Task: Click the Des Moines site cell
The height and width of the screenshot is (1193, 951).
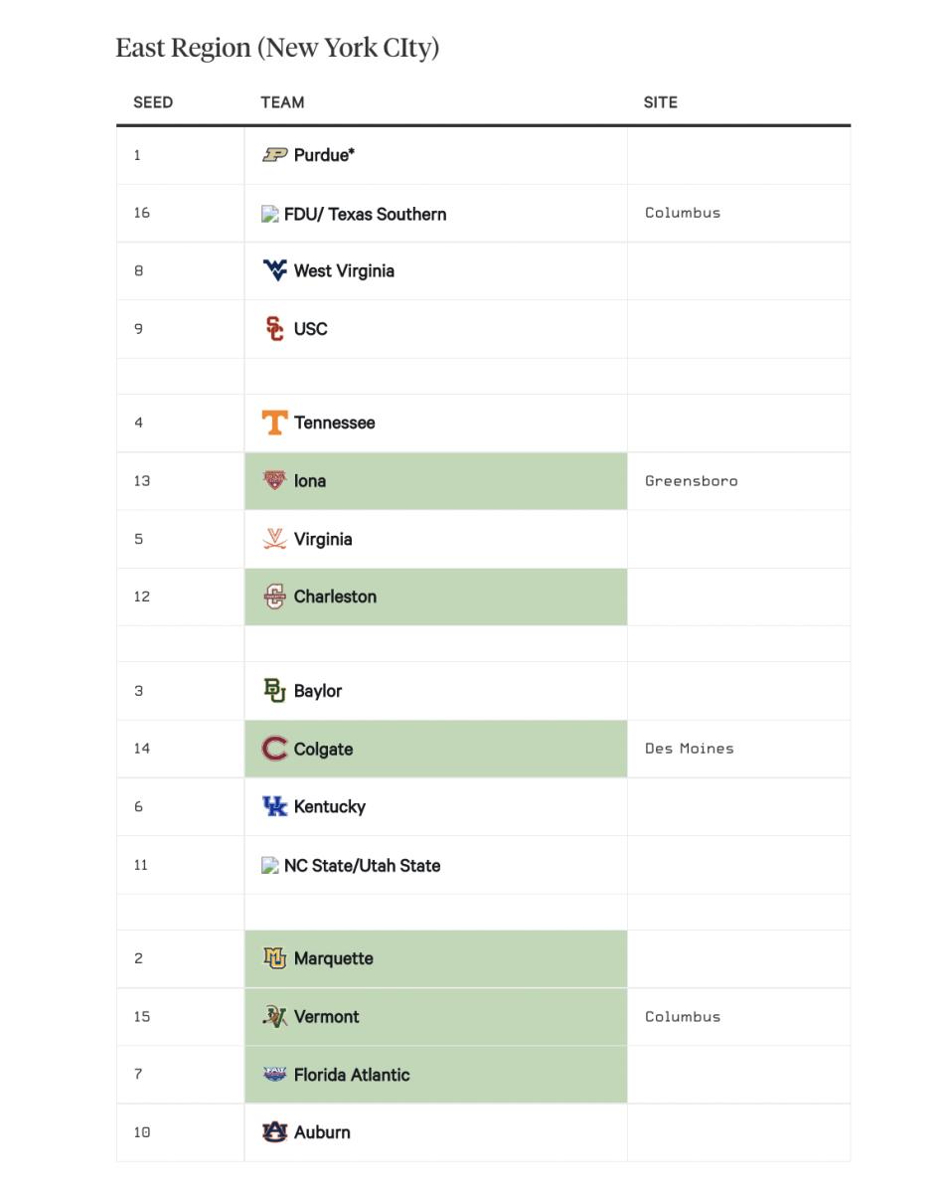Action: coord(689,749)
